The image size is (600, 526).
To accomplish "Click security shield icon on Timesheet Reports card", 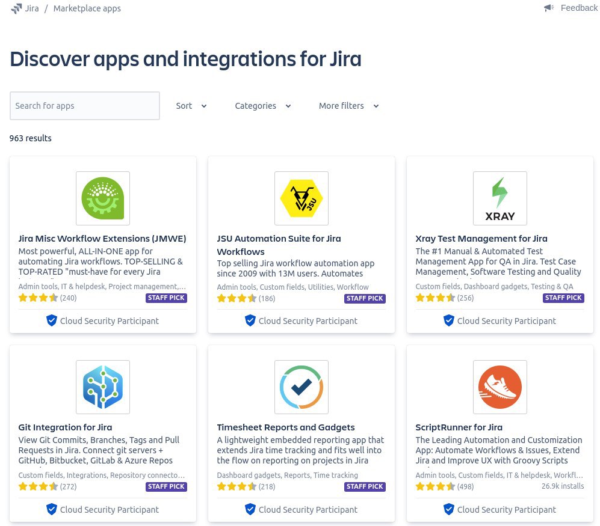I will tap(250, 509).
